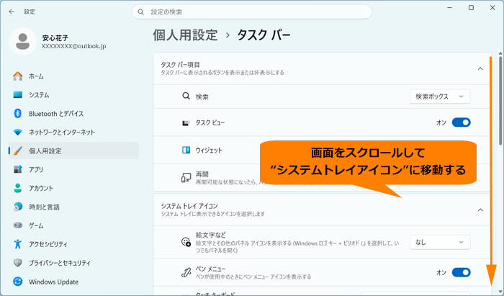The width and height of the screenshot is (504, 296).
Task: Click the Bluetooth icon in sidebar
Action: pyautogui.click(x=18, y=114)
